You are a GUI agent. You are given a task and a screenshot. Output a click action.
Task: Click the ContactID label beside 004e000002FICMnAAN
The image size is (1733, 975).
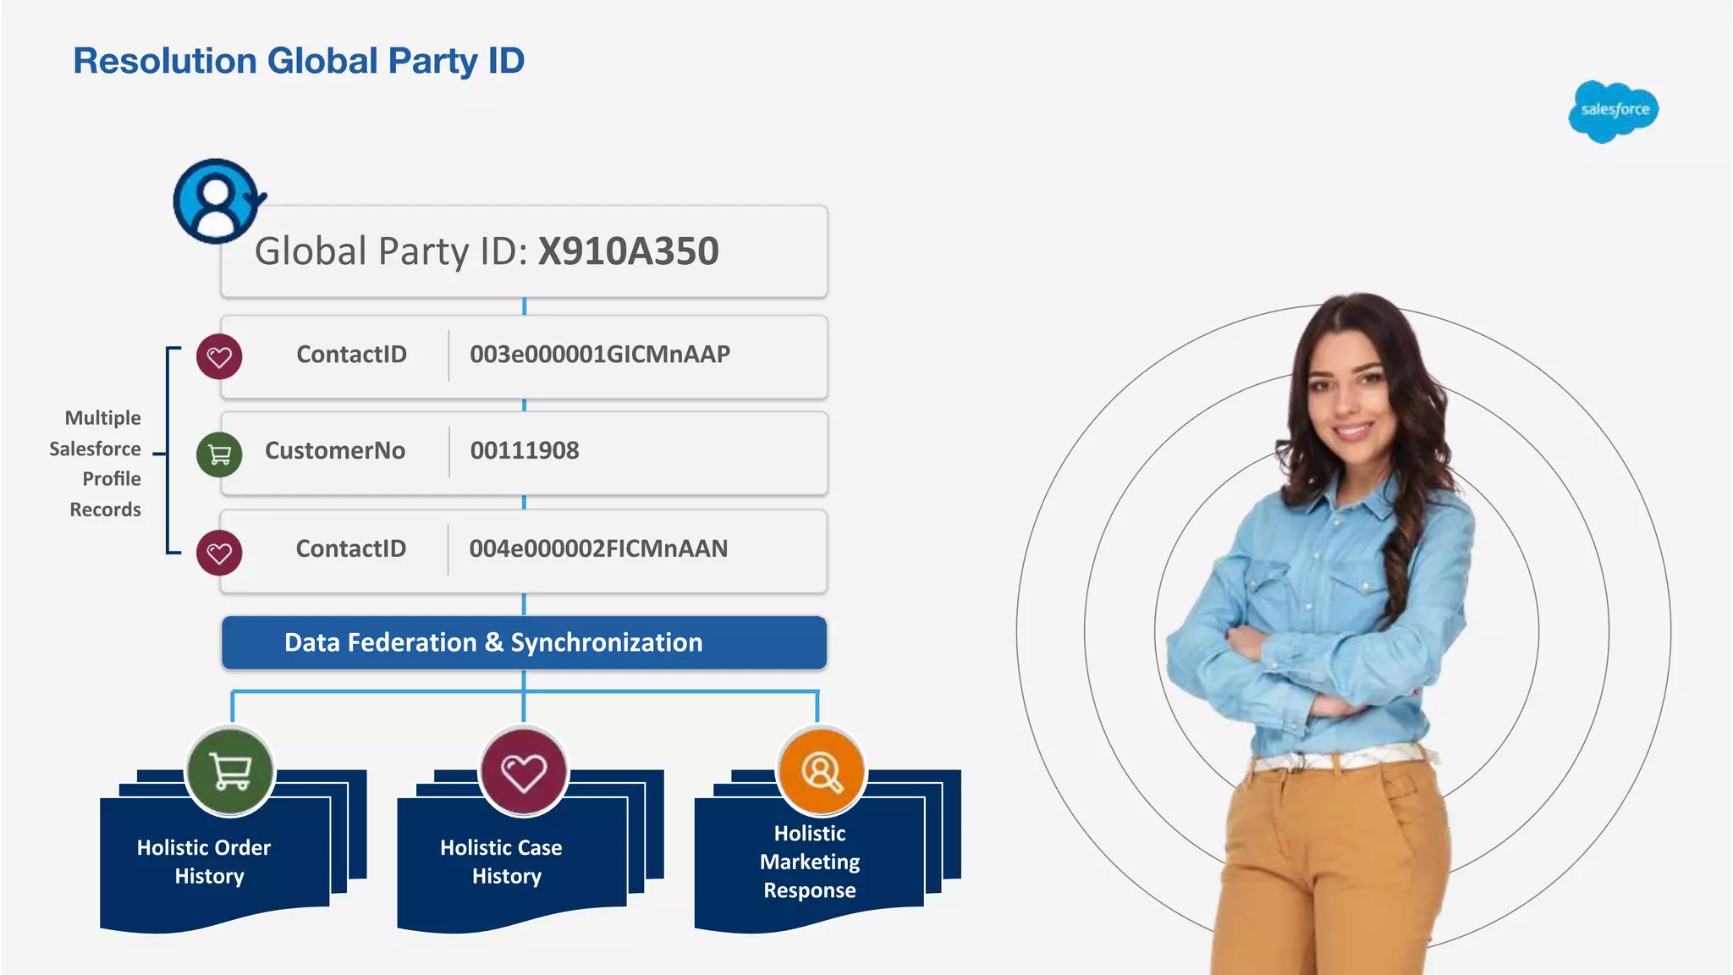click(351, 548)
